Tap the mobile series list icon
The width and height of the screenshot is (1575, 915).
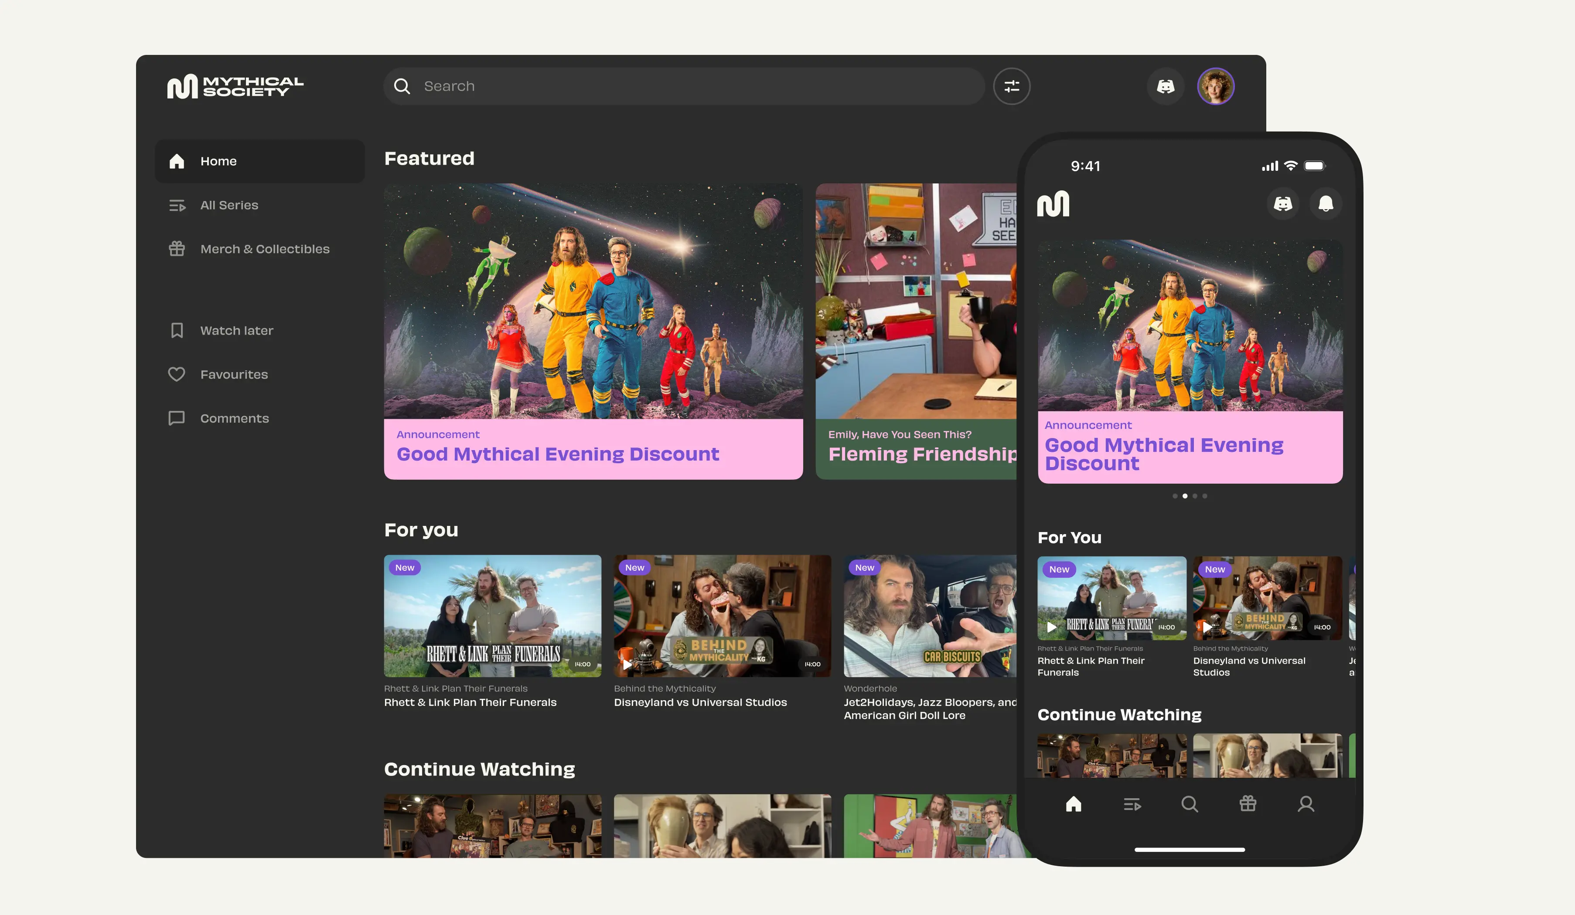pos(1132,804)
